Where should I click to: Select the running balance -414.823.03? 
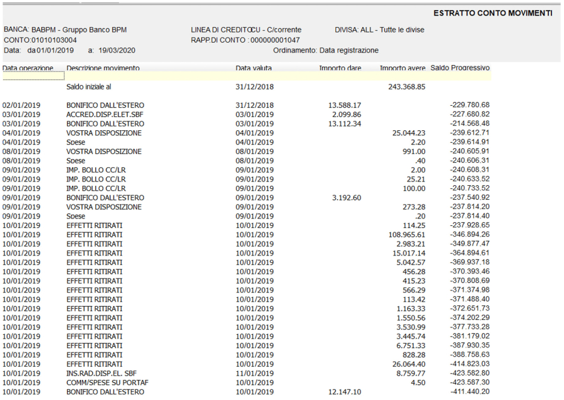point(469,364)
